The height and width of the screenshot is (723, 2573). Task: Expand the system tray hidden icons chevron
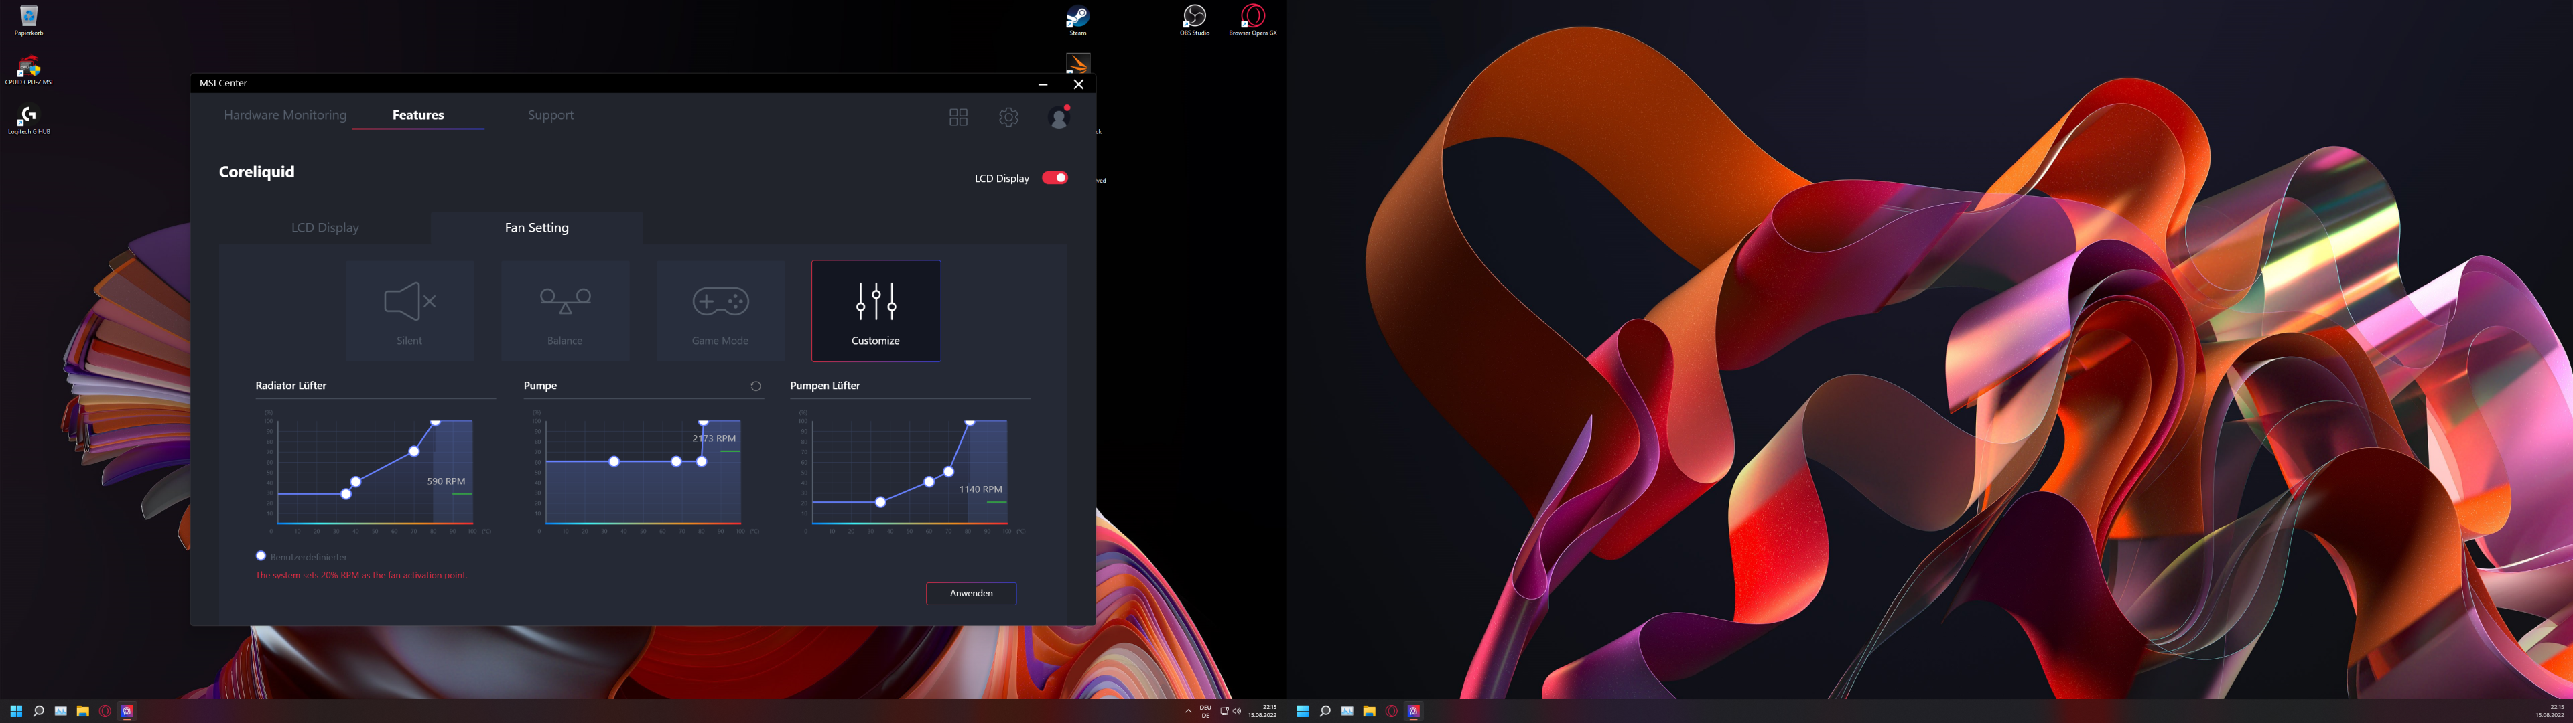1187,711
